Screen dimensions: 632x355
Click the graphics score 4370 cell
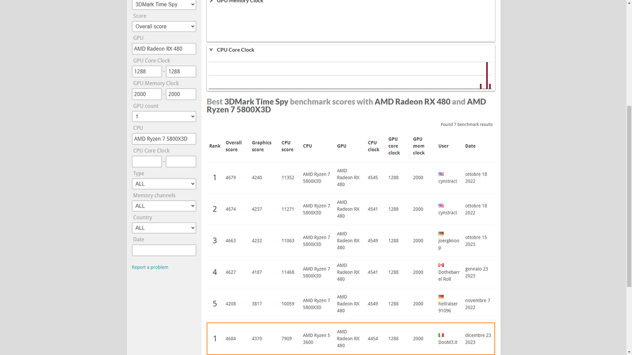257,339
